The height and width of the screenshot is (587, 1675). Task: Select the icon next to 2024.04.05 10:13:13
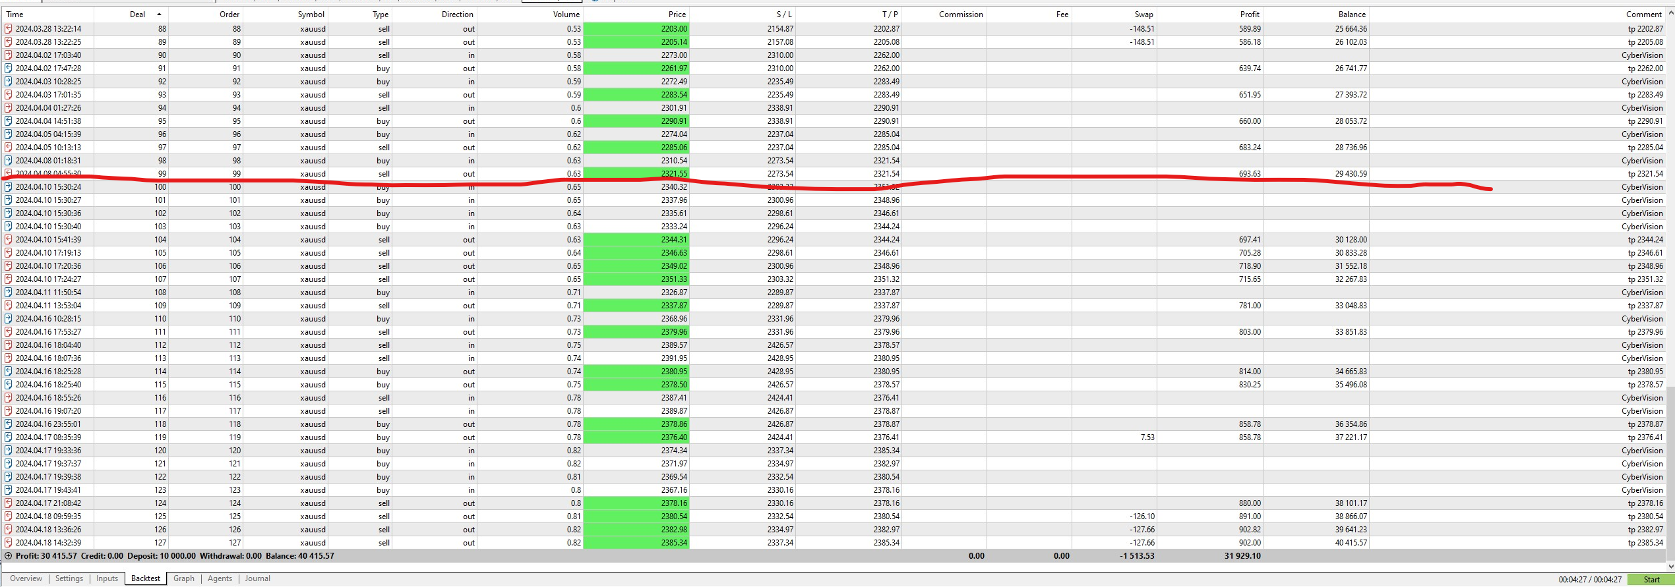[9, 148]
